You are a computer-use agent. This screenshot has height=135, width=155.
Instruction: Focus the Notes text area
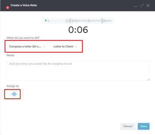tap(78, 70)
